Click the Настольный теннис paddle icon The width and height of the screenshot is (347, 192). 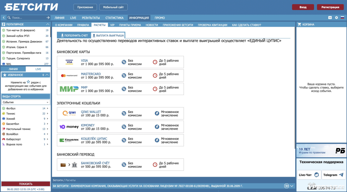(3, 129)
